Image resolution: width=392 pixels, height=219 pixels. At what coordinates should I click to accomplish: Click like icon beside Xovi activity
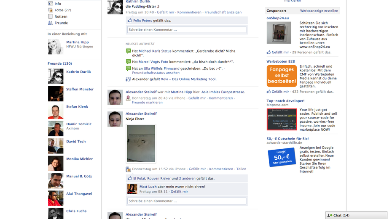128,79
